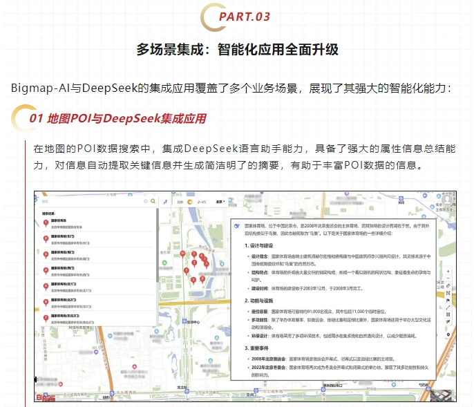Image resolution: width=474 pixels, height=407 pixels.
Task: Select the area measurement tool
Action: [x=448, y=293]
